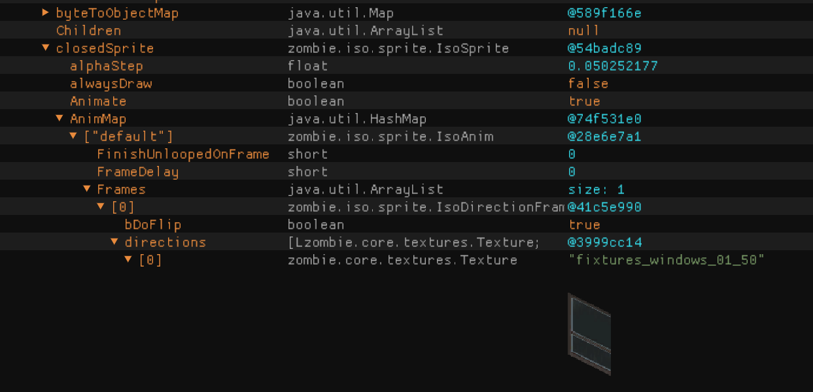Collapse the closedSprite node arrow
813x392 pixels.
point(45,48)
